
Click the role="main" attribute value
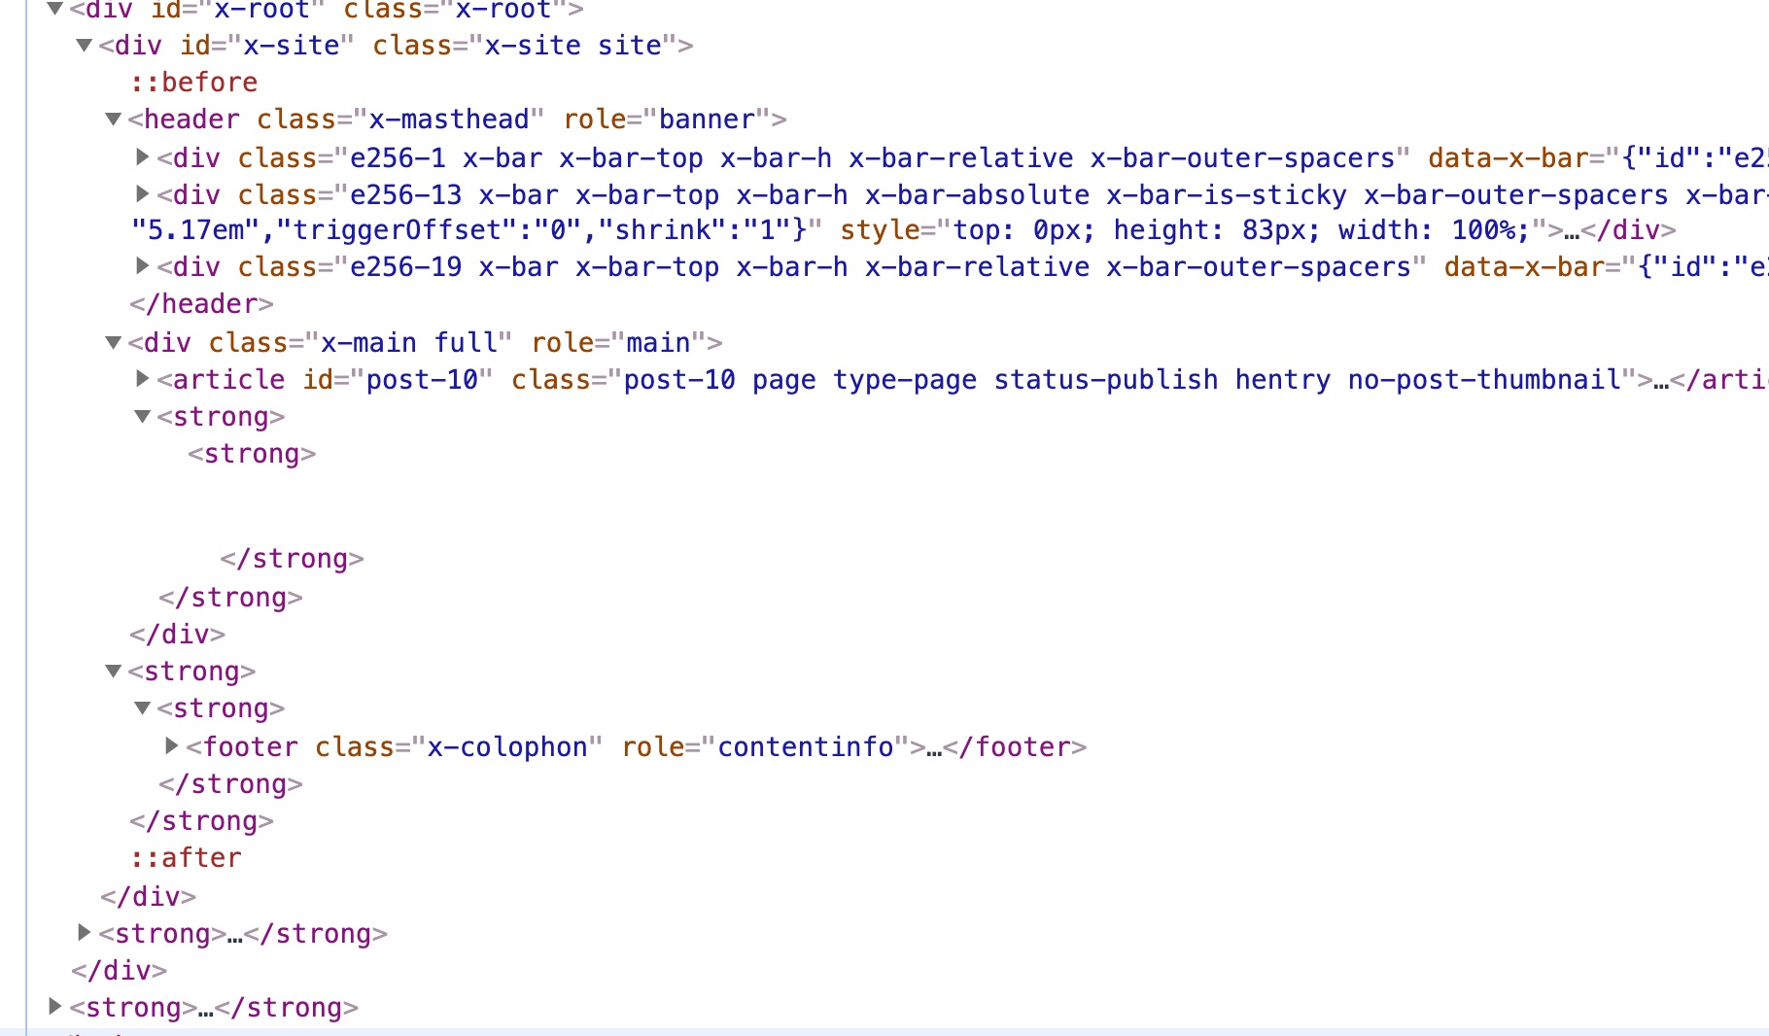(658, 343)
